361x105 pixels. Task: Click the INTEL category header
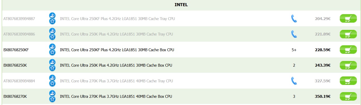[181, 5]
